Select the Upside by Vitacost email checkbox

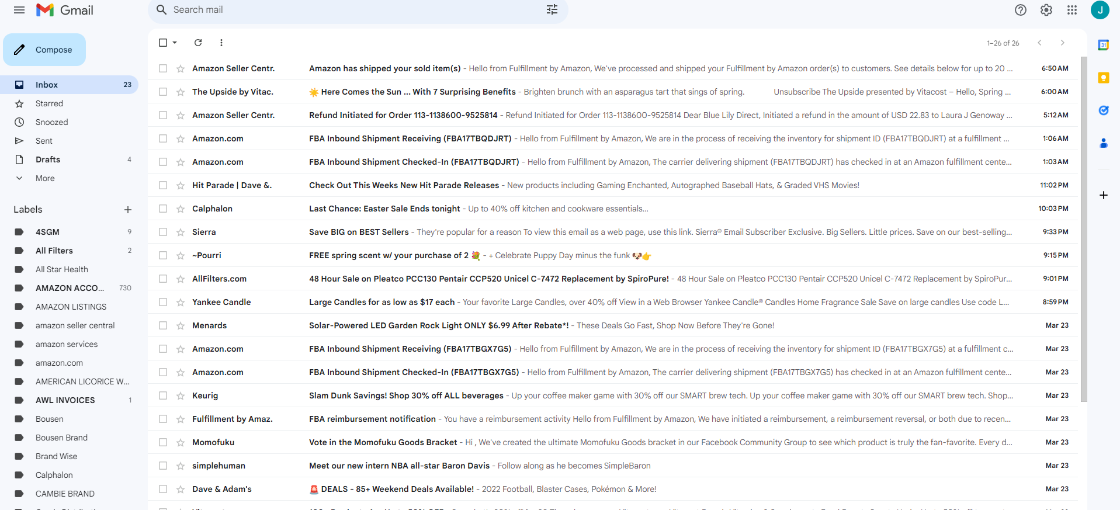coord(163,92)
